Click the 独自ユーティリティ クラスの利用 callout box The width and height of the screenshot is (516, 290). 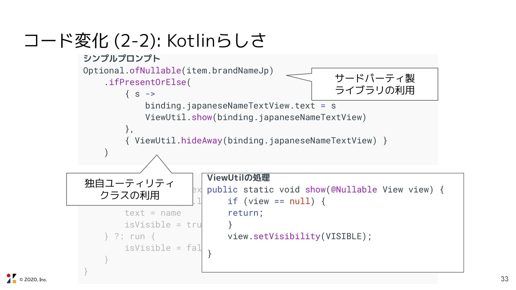pyautogui.click(x=129, y=189)
